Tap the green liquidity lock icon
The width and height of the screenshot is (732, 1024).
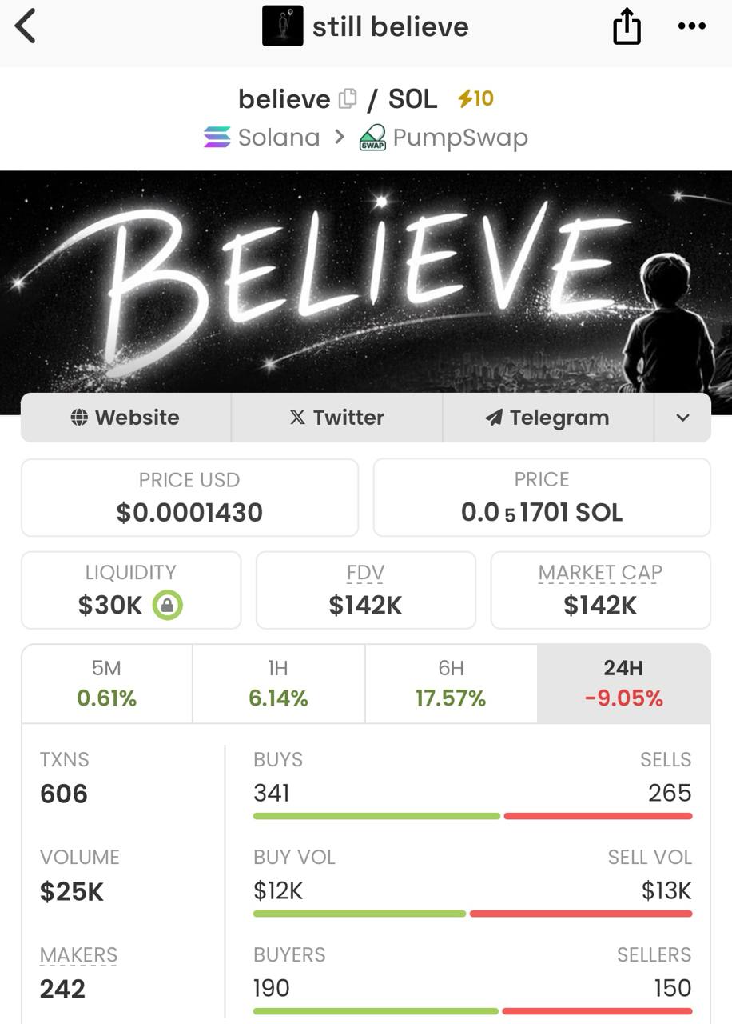(x=167, y=606)
